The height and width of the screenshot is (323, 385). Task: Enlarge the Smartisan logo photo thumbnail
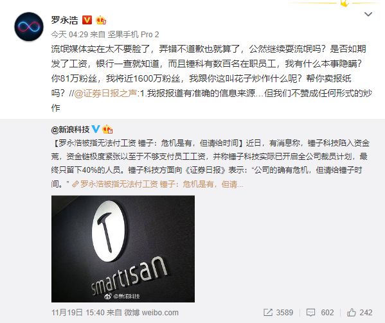[x=123, y=249]
